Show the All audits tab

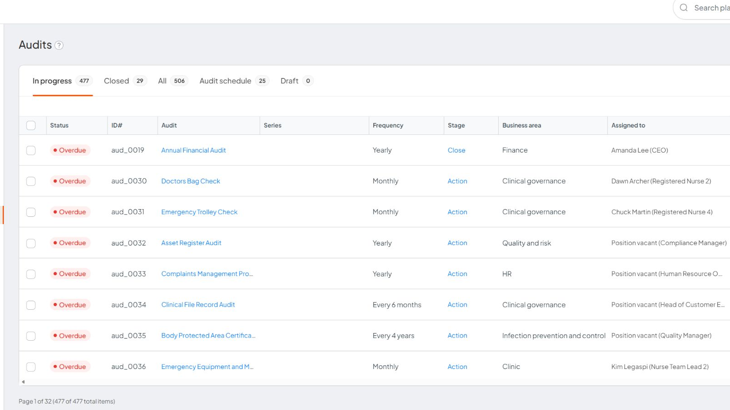tap(173, 81)
